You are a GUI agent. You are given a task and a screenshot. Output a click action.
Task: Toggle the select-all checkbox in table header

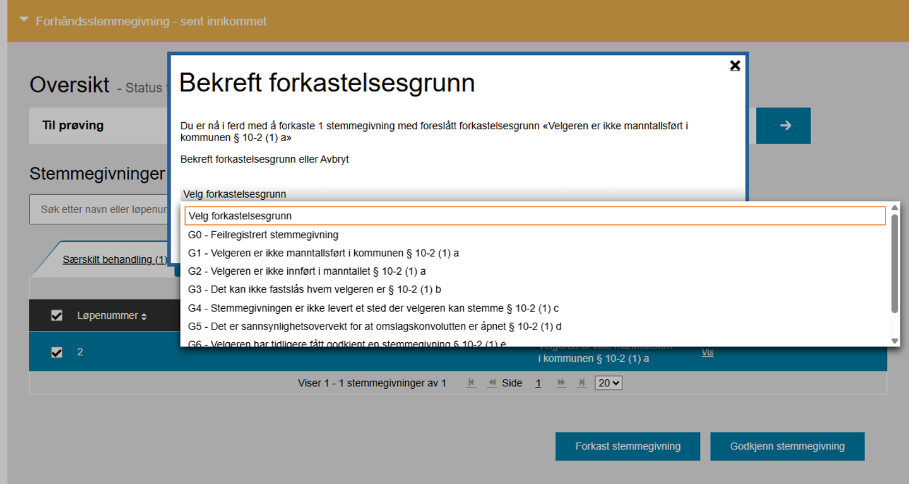57,316
